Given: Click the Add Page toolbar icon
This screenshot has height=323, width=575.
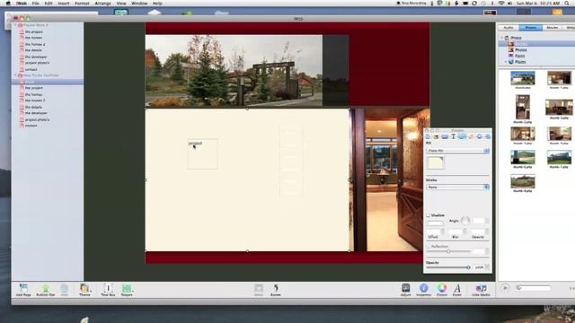Looking at the screenshot, I should pyautogui.click(x=23, y=289).
